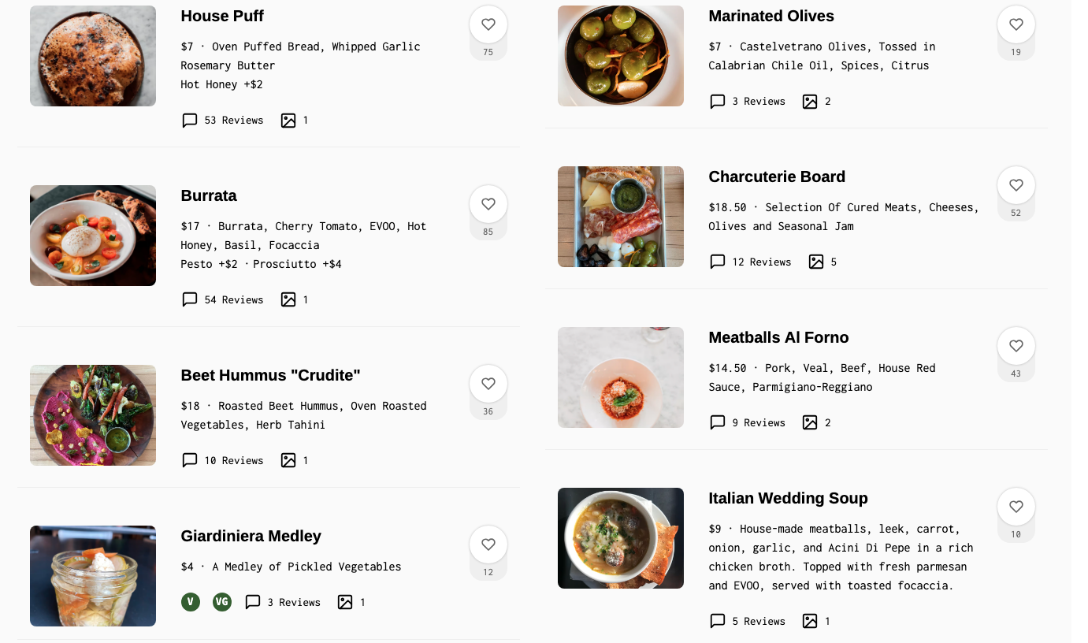Open the Italian Wedding Soup thumbnail
1088x643 pixels.
tap(621, 538)
